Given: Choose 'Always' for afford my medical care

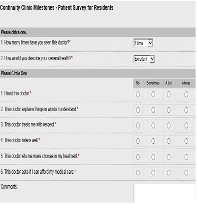Looking at the screenshot, I should coord(186,172).
